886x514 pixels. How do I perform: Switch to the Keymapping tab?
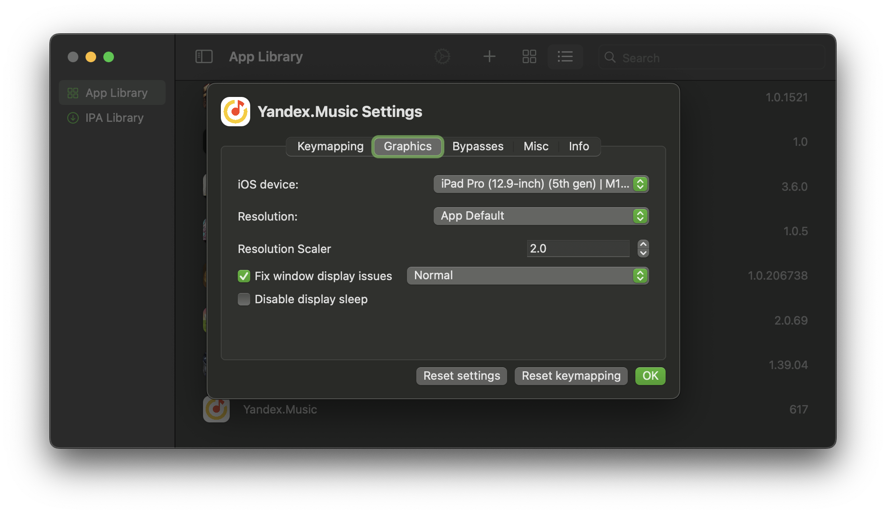(x=330, y=146)
